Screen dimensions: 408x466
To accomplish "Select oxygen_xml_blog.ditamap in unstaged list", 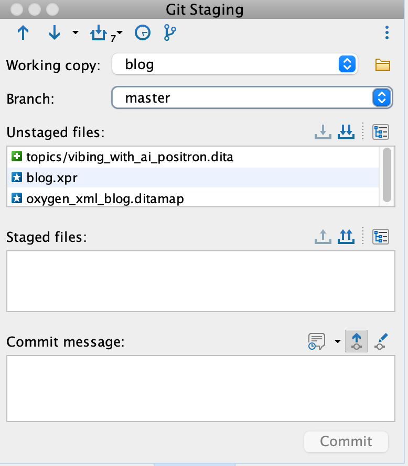I will pos(105,199).
